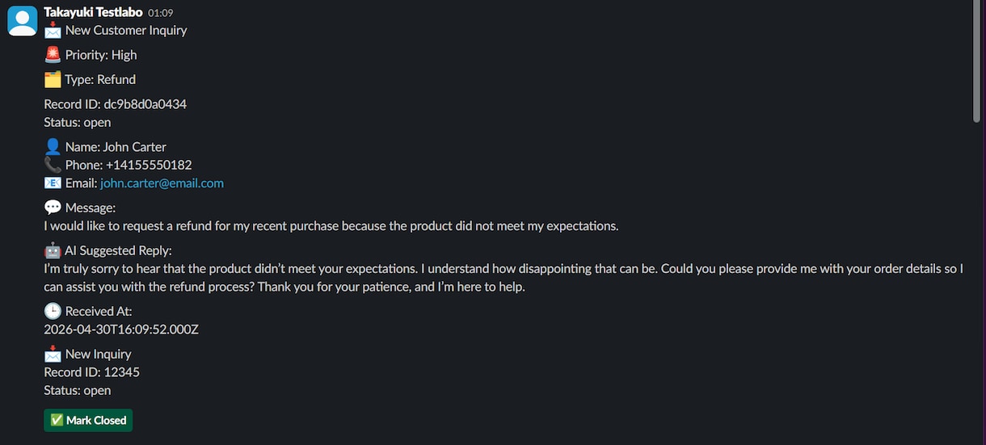Click the Record ID dc9b8d0a0434 text
This screenshot has width=986, height=445.
click(x=116, y=104)
